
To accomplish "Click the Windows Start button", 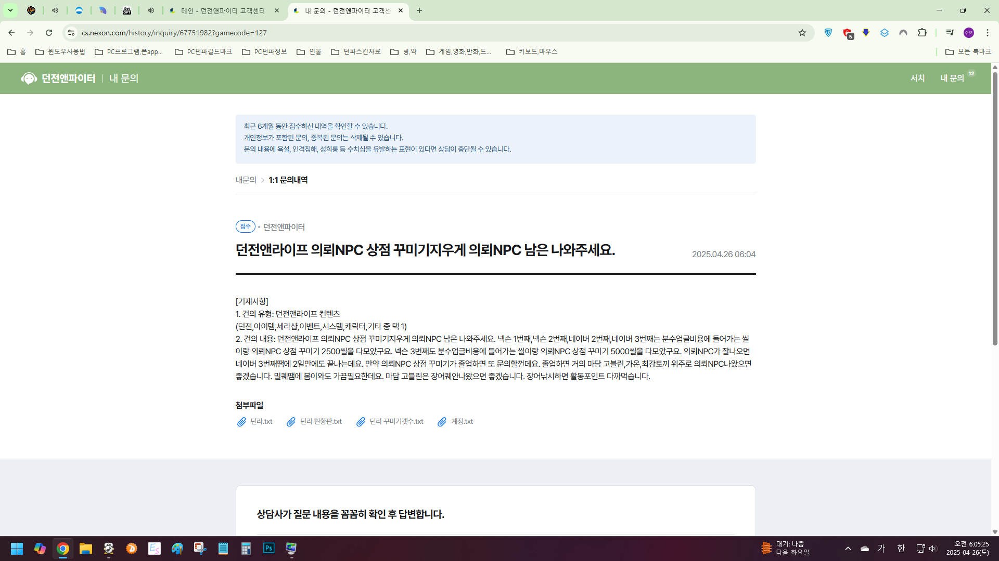I will click(17, 549).
